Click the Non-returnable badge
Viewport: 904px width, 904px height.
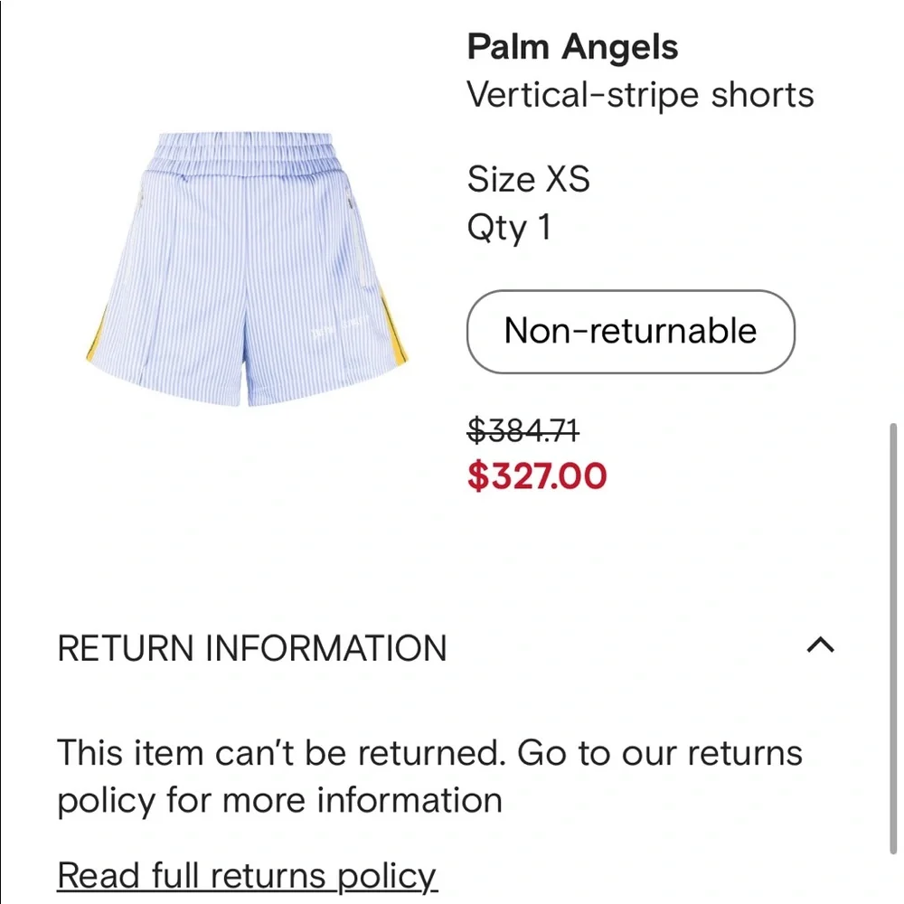[630, 331]
